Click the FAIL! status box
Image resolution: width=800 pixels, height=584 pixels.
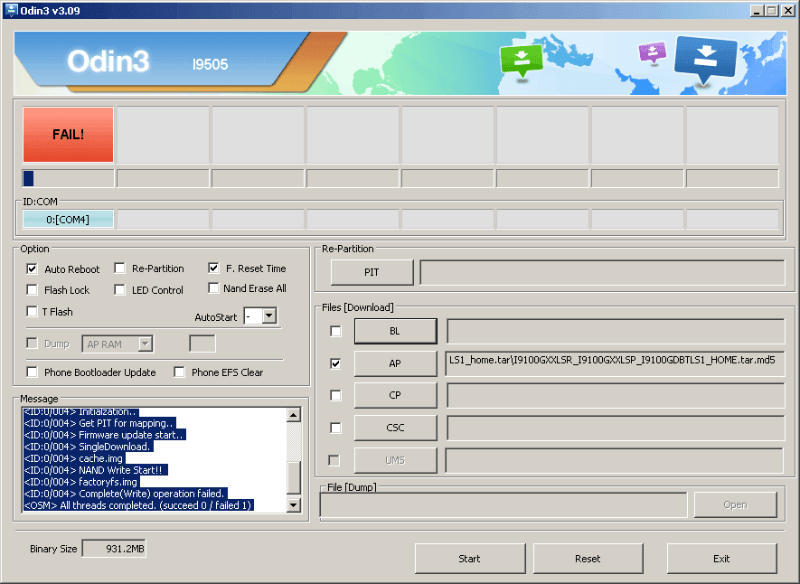68,135
